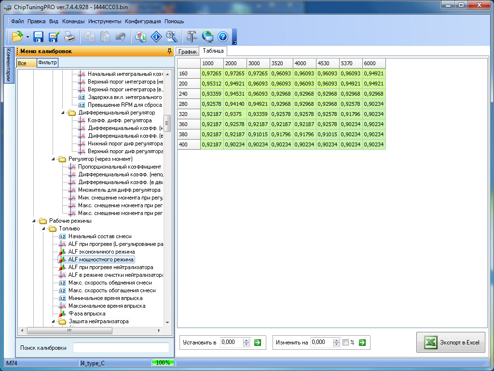Viewport: 494px width, 371px height.
Task: Open the Инструменты menu
Action: 105,21
